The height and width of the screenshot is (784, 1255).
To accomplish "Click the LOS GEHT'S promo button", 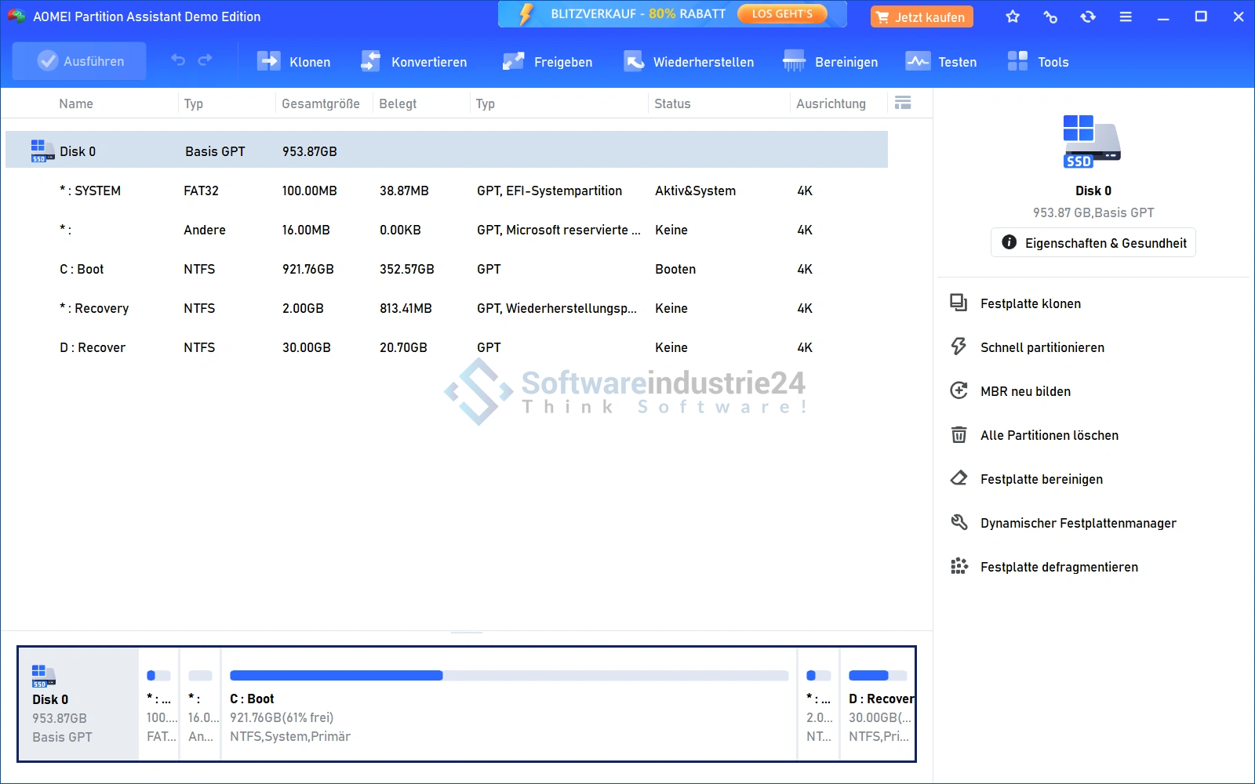I will coord(782,14).
